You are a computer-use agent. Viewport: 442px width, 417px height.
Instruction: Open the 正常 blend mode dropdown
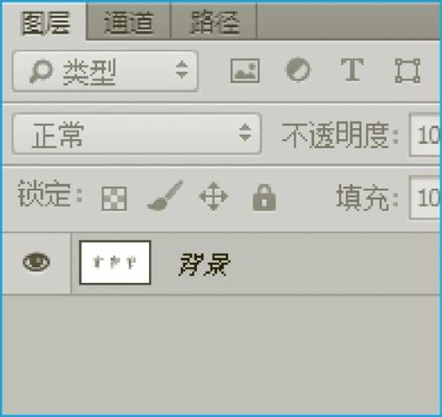pos(136,134)
